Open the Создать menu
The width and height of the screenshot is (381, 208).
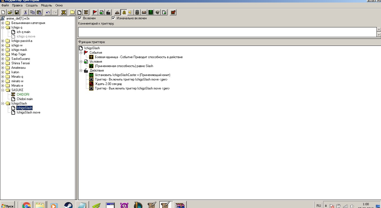(32, 5)
